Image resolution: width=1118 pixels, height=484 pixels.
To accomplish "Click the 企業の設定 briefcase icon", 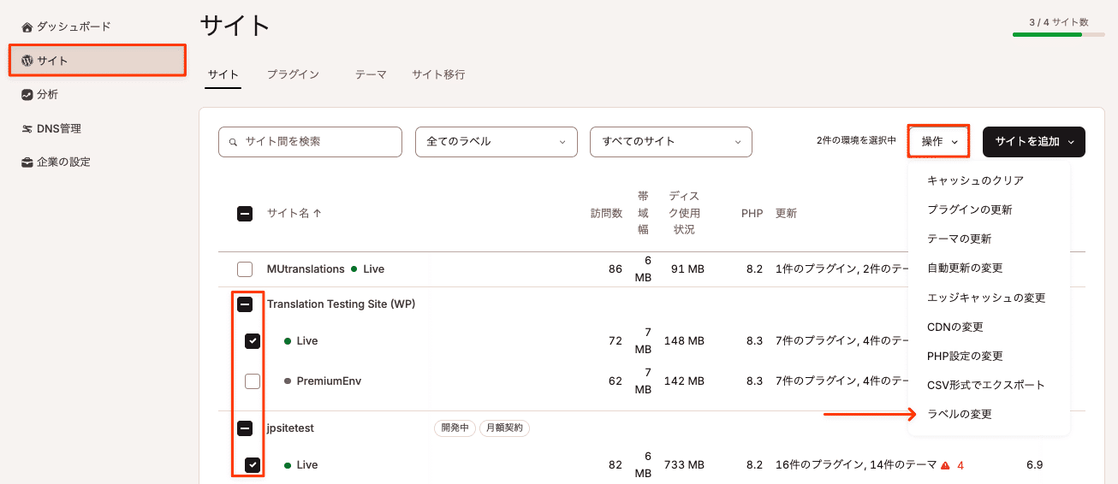I will [x=27, y=162].
